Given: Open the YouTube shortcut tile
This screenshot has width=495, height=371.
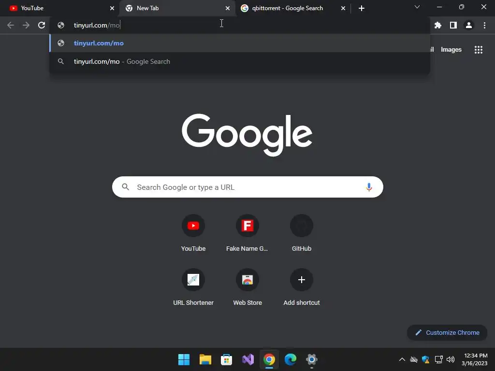Looking at the screenshot, I should click(193, 233).
